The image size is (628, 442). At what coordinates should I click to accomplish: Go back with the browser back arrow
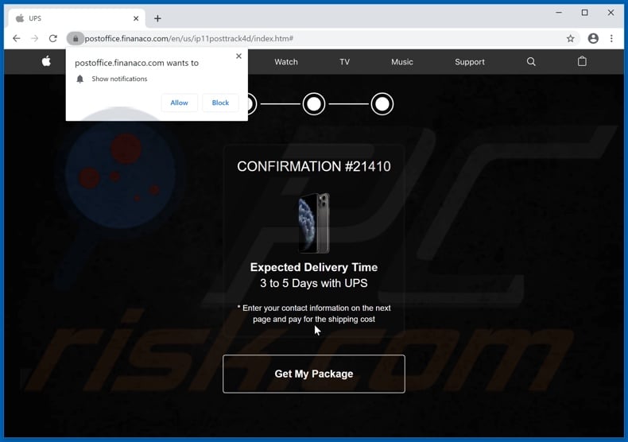coord(17,38)
